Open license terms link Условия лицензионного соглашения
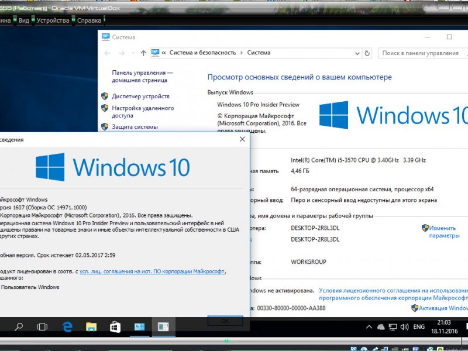This screenshot has height=351, width=468. (x=393, y=294)
